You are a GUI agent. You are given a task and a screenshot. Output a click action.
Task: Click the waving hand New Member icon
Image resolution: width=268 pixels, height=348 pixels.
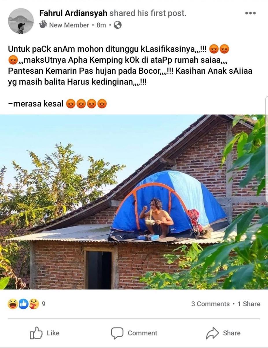43,24
